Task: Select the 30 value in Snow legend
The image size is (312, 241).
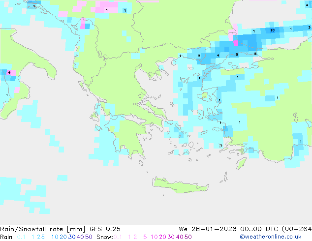Action: pos(171,237)
